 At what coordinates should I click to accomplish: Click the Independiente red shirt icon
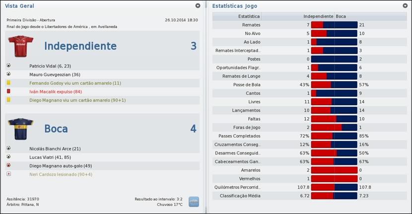click(x=20, y=47)
